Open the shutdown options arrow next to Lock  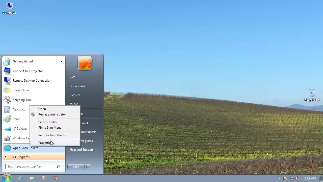pyautogui.click(x=87, y=167)
